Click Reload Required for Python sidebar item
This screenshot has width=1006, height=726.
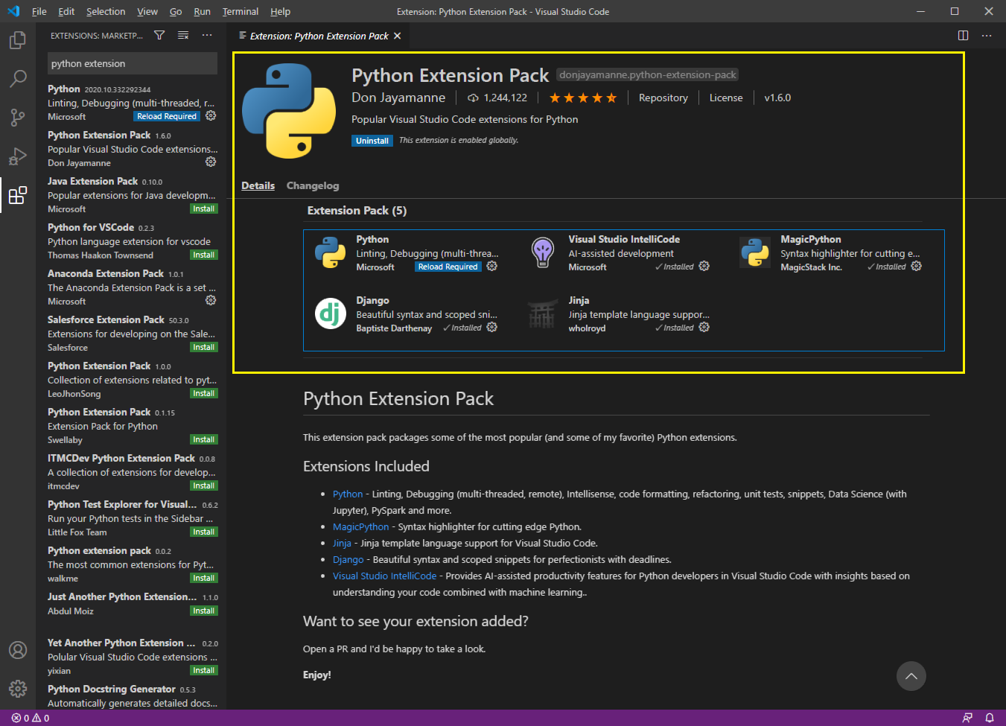point(167,116)
